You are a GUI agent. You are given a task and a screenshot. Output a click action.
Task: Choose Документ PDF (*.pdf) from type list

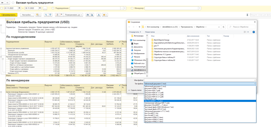pos(152,90)
